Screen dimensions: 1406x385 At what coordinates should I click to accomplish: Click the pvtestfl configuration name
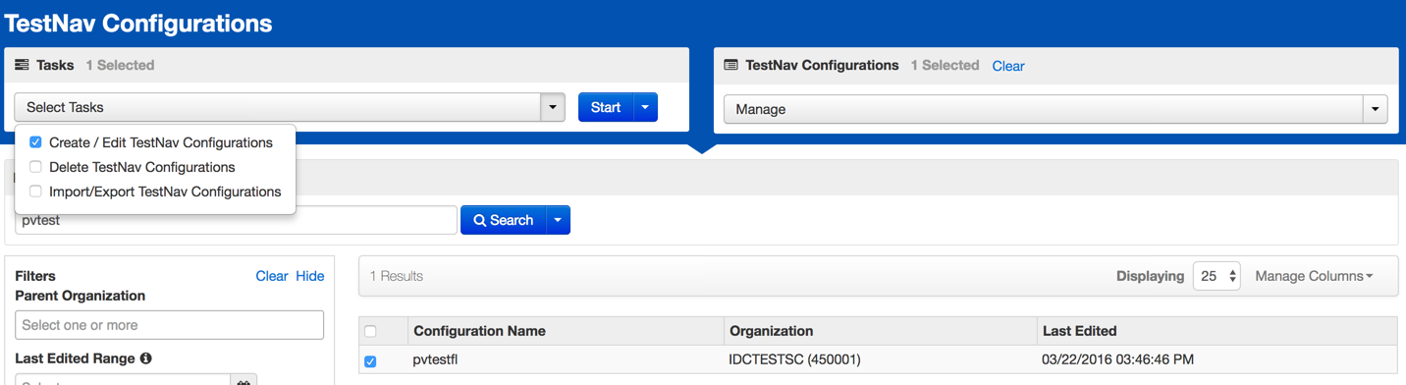(435, 359)
